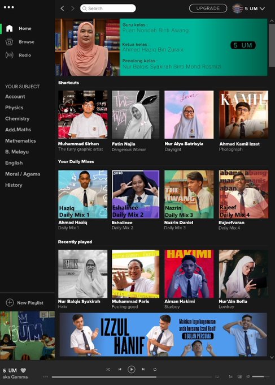Click the aka Gamma artist text

(15, 377)
